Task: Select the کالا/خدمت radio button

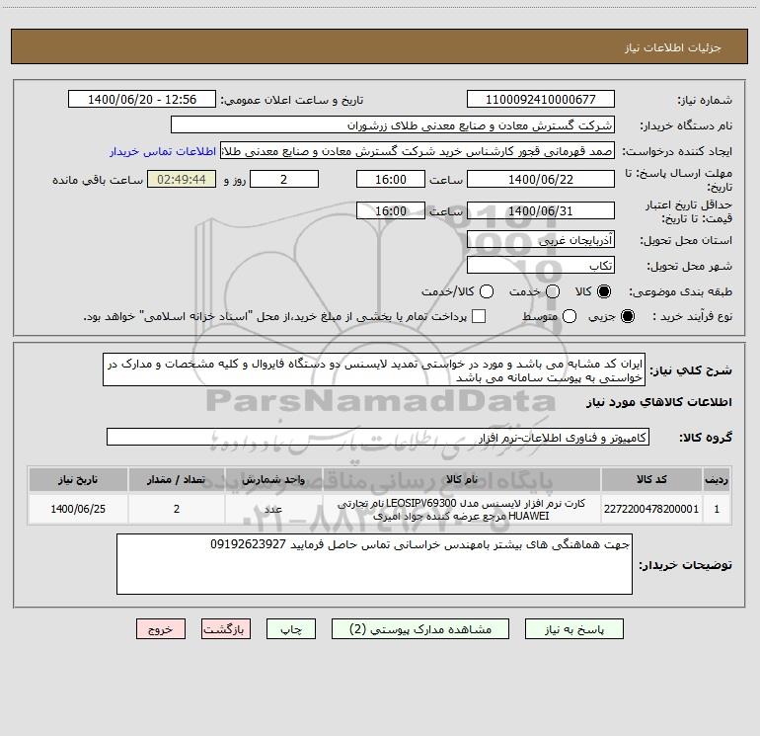Action: coord(487,291)
